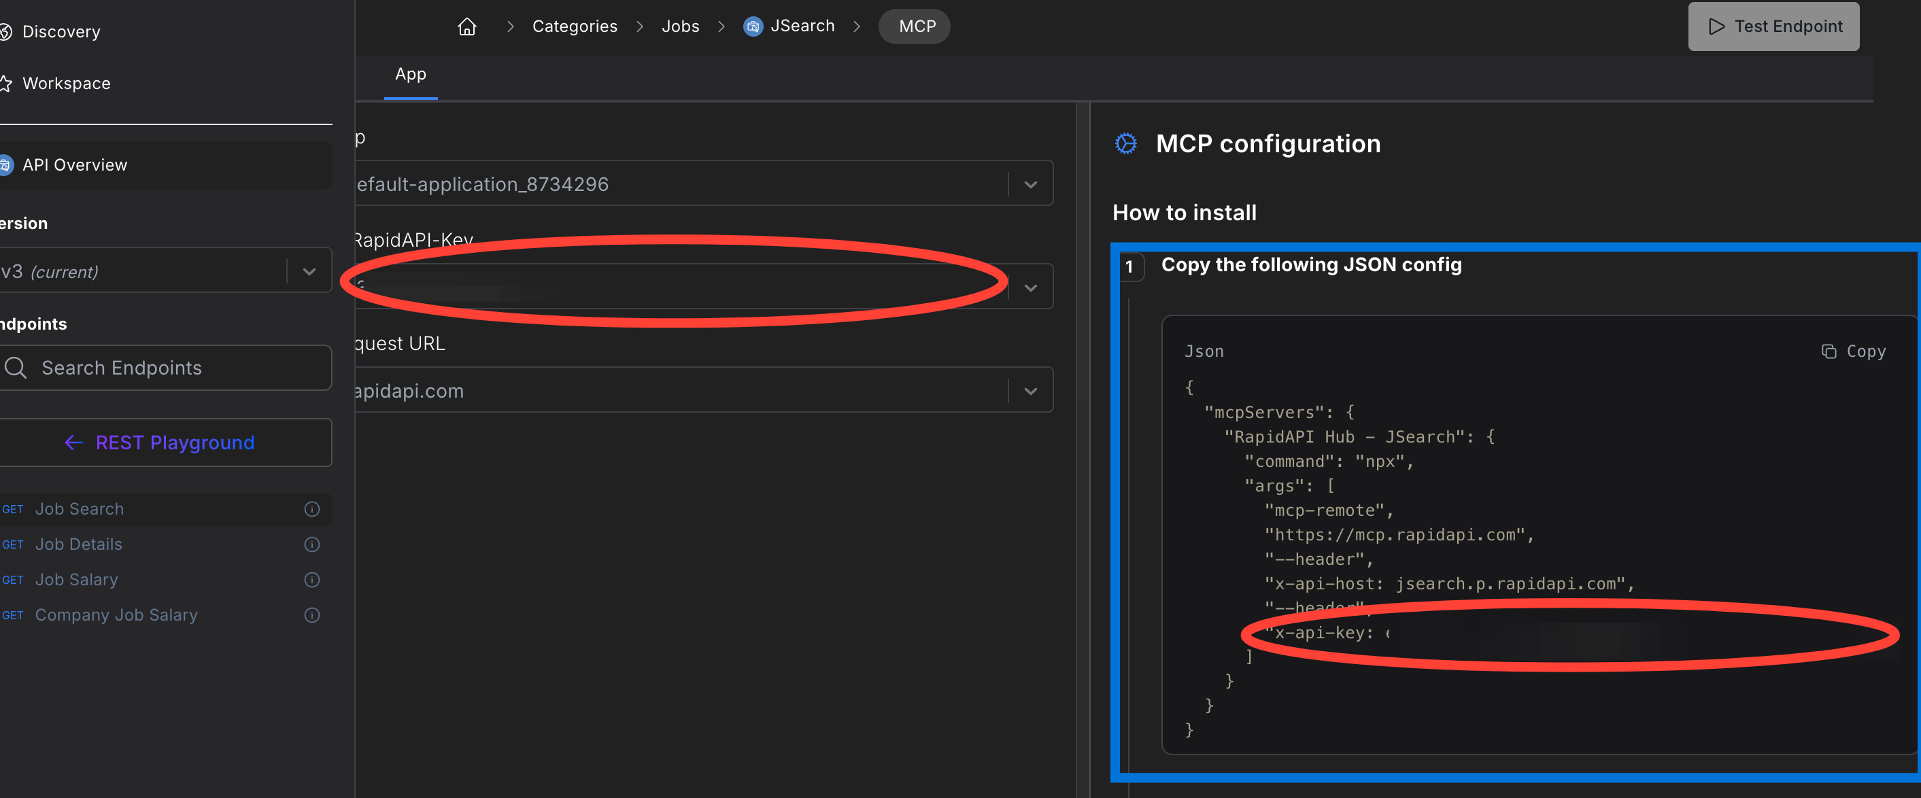1921x798 pixels.
Task: Click info icon beside Company Job Salary
Action: coord(311,615)
